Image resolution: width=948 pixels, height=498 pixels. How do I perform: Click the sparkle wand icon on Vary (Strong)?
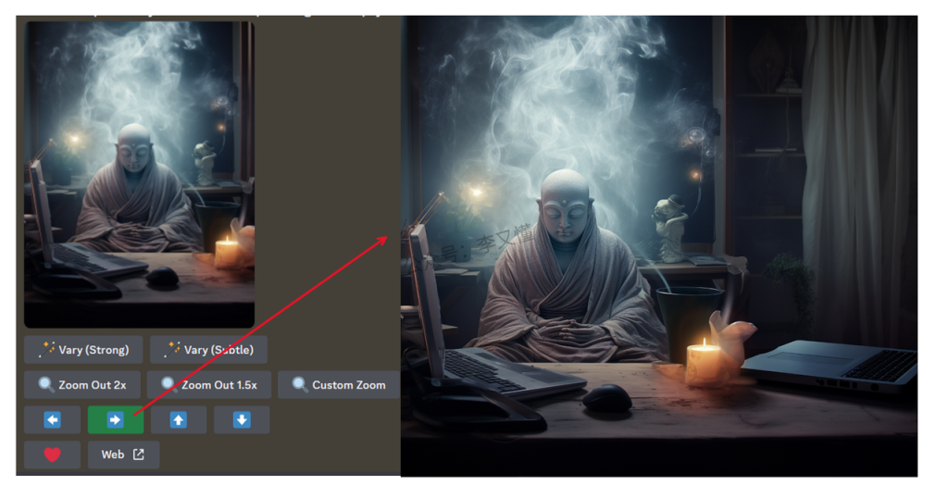click(x=46, y=350)
